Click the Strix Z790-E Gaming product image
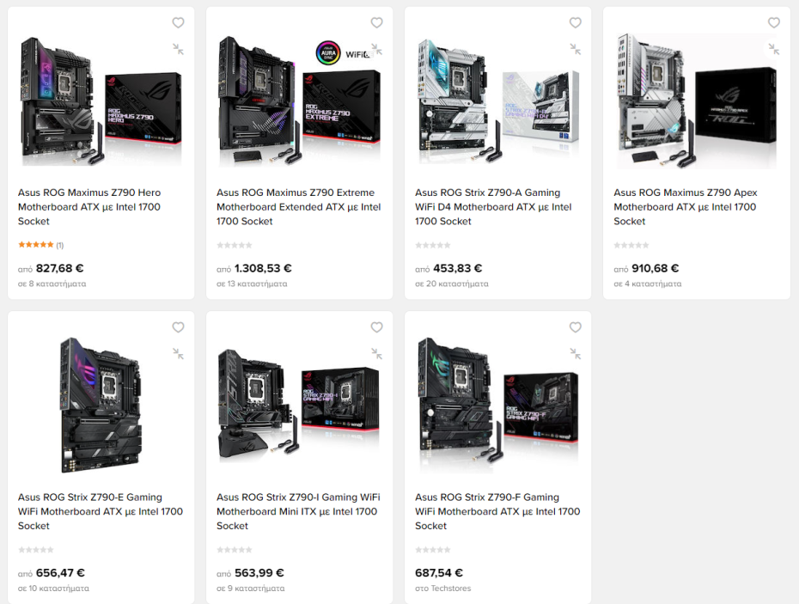Image resolution: width=799 pixels, height=604 pixels. (101, 406)
